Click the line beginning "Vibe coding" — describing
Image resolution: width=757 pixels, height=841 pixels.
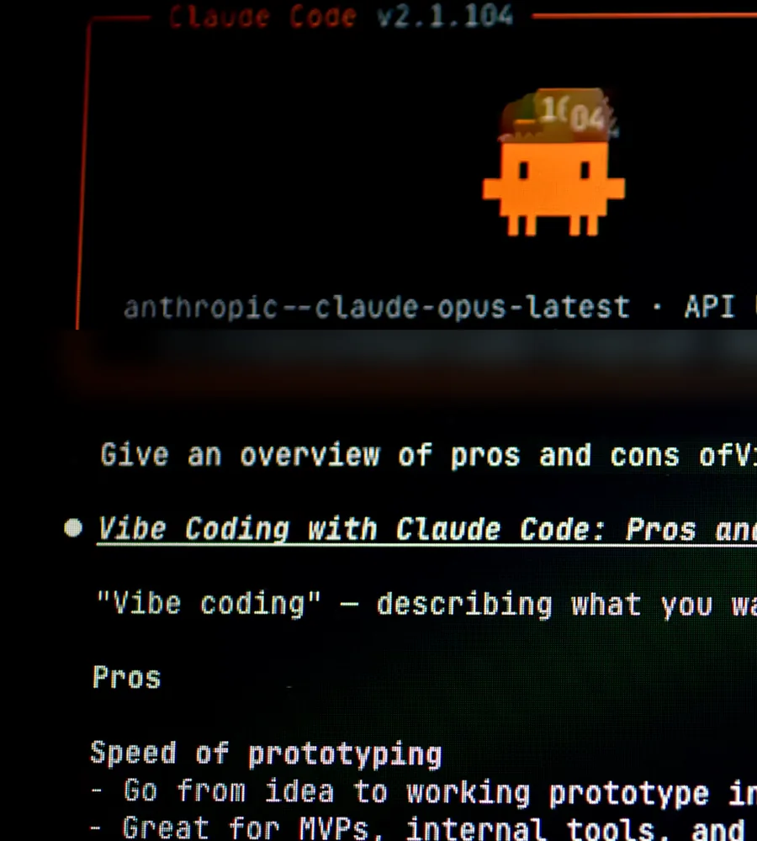tap(426, 604)
